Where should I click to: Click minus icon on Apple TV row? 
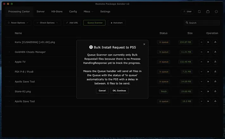[202, 62]
